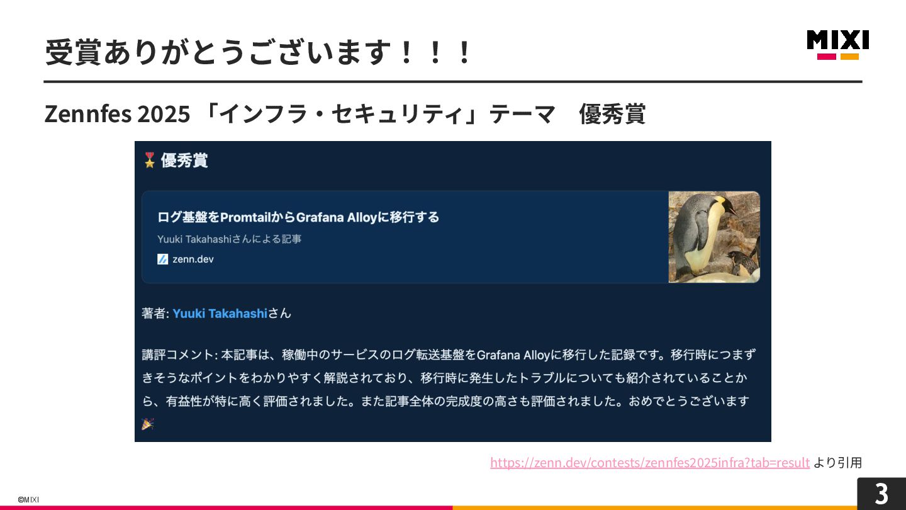This screenshot has width=906, height=510.
Task: Click the ©MIXI copyright text
Action: point(28,499)
